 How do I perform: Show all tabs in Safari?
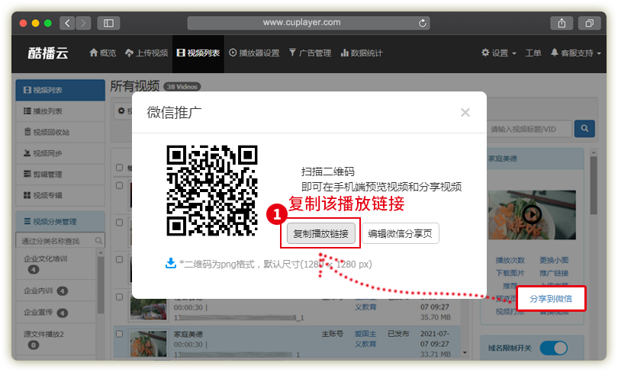pos(589,23)
